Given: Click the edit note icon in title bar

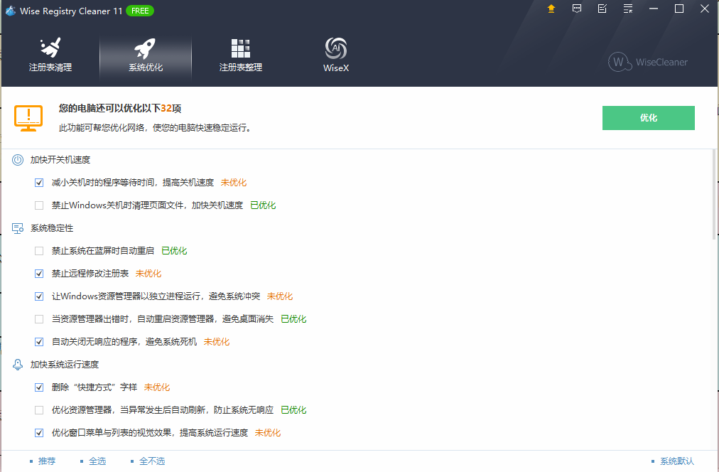Looking at the screenshot, I should point(602,9).
